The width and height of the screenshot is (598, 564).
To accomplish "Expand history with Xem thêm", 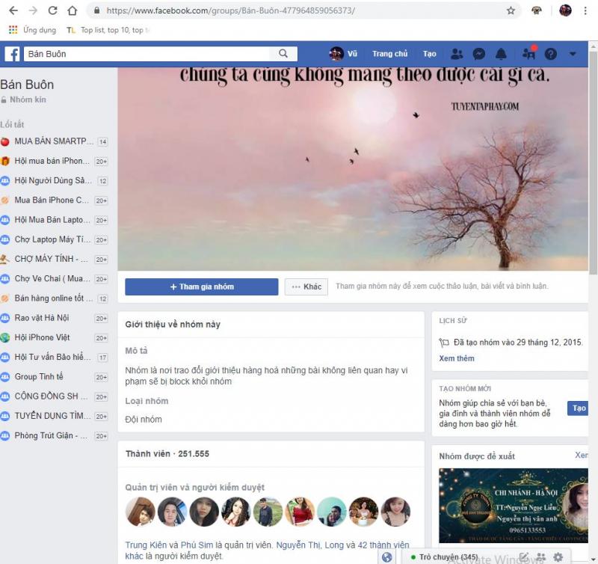I will [x=456, y=358].
